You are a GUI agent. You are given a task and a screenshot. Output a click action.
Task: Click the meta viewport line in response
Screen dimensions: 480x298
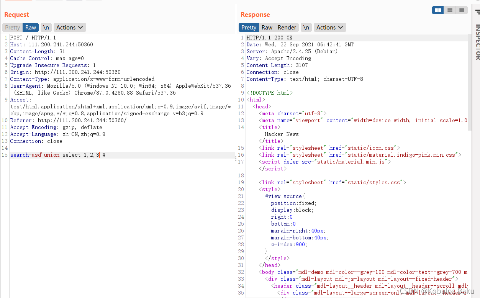pyautogui.click(x=363, y=120)
